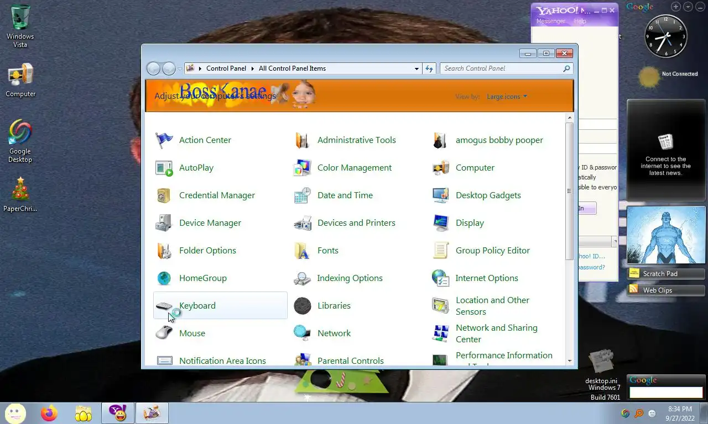Click the address bar refresh button
Screen dimensions: 708x424
[x=429, y=68]
